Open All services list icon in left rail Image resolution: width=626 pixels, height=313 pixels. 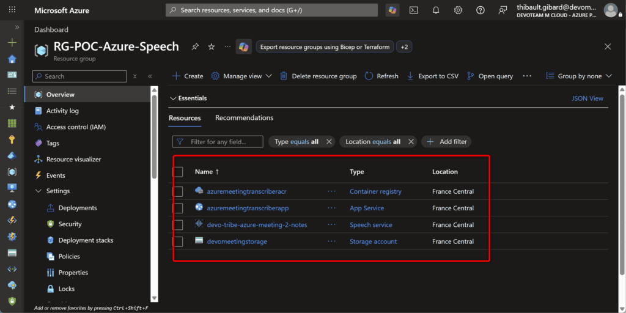click(x=12, y=91)
